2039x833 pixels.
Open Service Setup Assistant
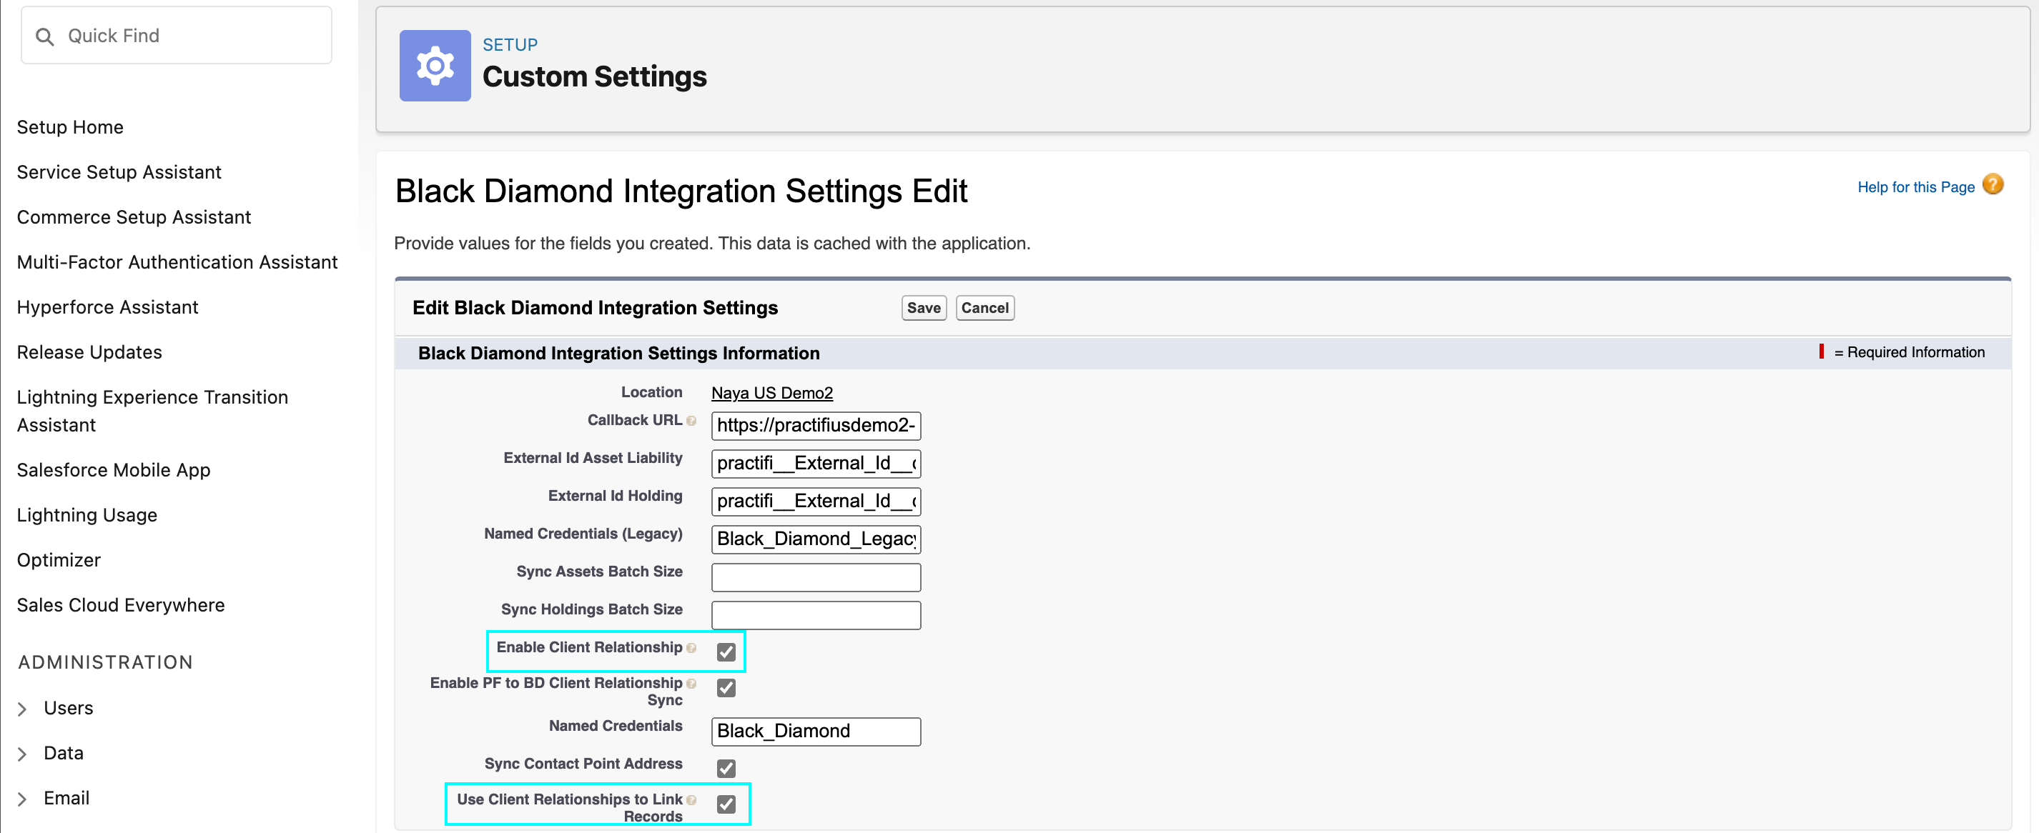pyautogui.click(x=119, y=172)
